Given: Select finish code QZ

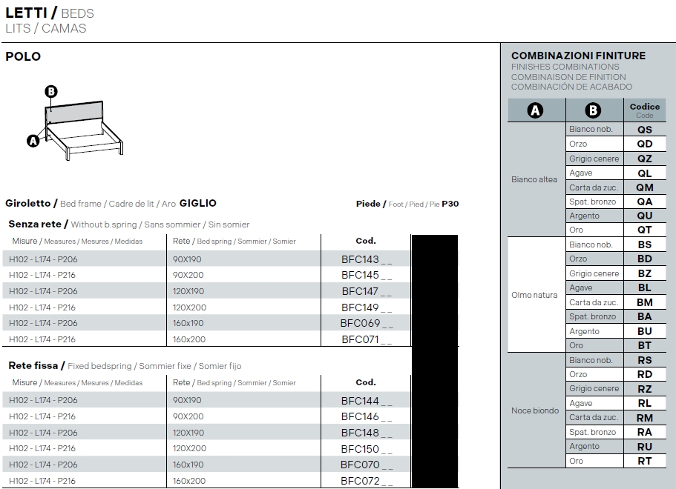Looking at the screenshot, I should click(x=645, y=159).
